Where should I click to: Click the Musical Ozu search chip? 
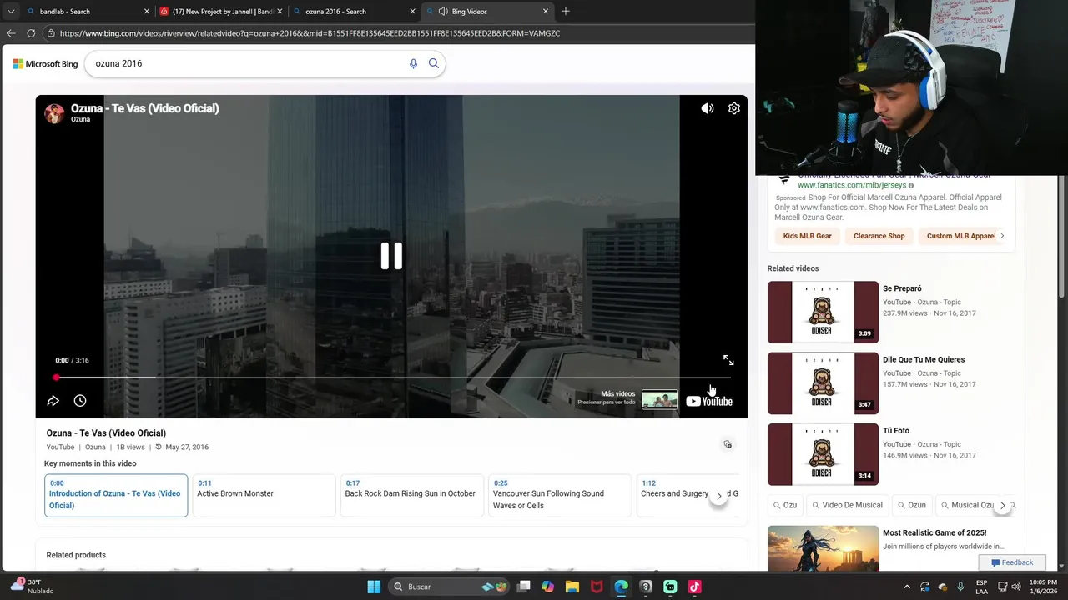[968, 505]
